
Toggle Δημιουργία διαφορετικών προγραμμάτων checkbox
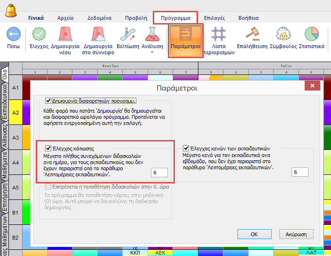pyautogui.click(x=48, y=100)
